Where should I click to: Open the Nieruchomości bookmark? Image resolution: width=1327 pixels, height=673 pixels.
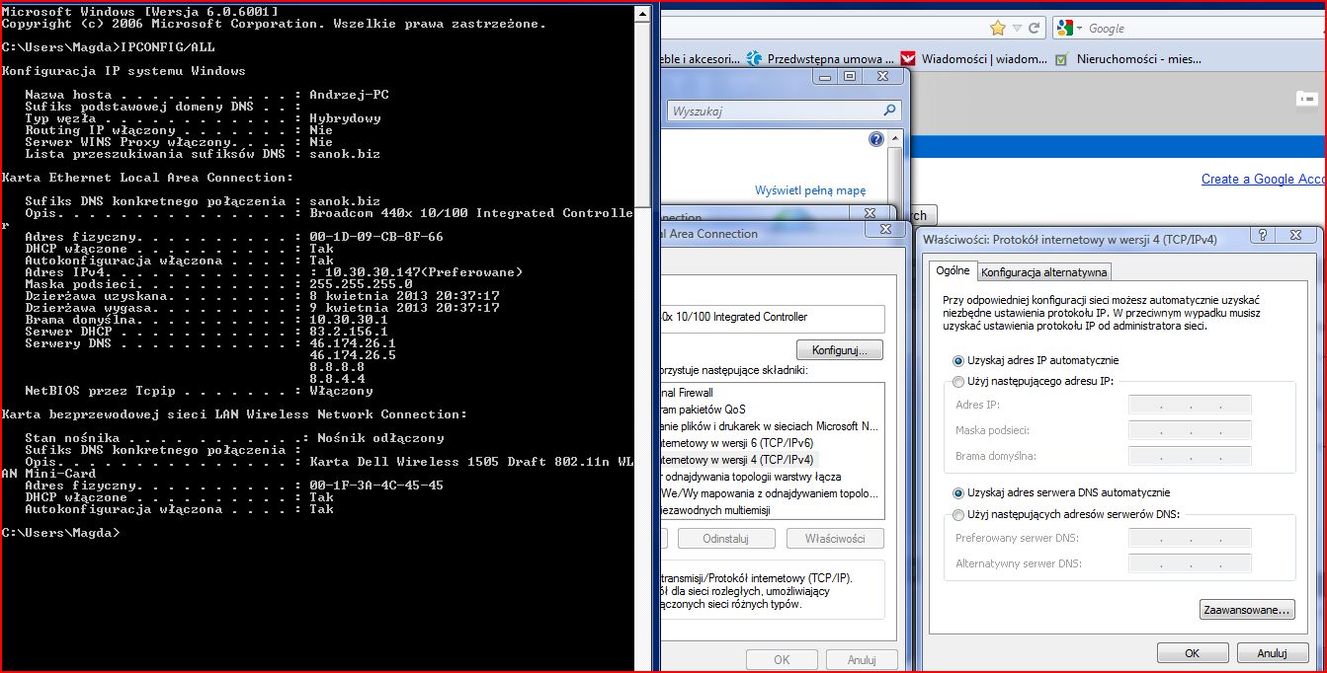click(1128, 59)
